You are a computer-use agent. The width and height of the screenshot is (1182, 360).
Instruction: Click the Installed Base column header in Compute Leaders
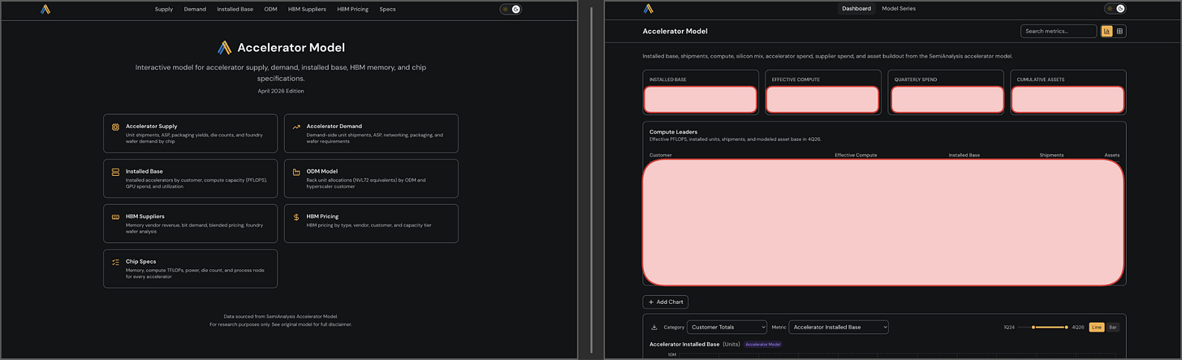(964, 155)
